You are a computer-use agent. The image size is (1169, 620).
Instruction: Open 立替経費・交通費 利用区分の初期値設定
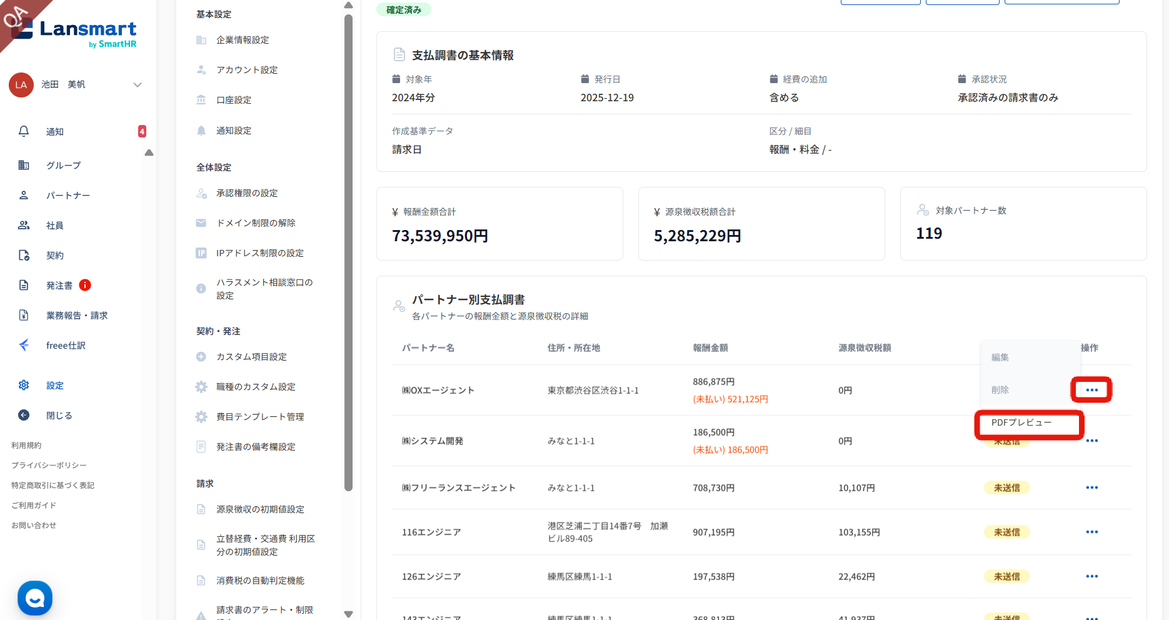266,545
